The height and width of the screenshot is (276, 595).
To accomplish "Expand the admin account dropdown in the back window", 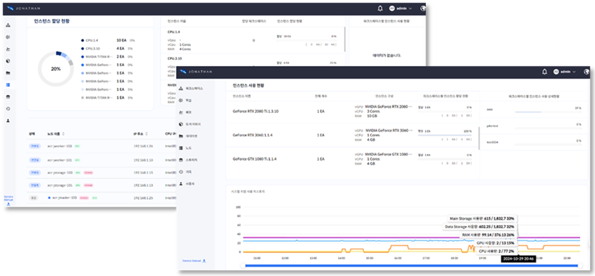I will click(x=401, y=8).
